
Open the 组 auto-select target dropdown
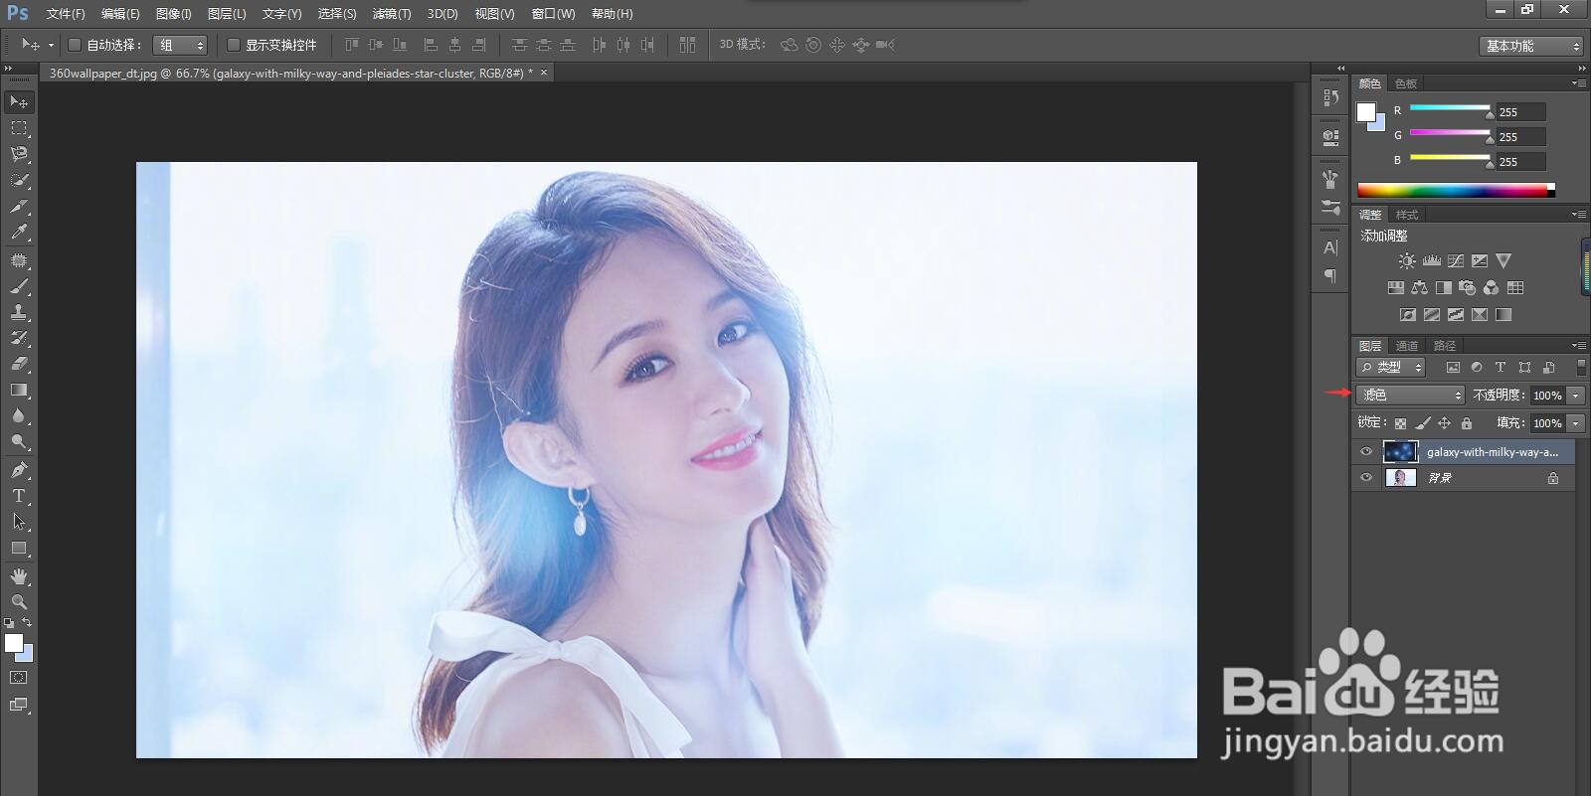click(180, 45)
